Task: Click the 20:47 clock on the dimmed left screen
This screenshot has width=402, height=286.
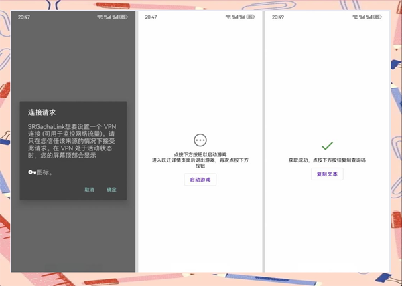Action: coord(24,17)
